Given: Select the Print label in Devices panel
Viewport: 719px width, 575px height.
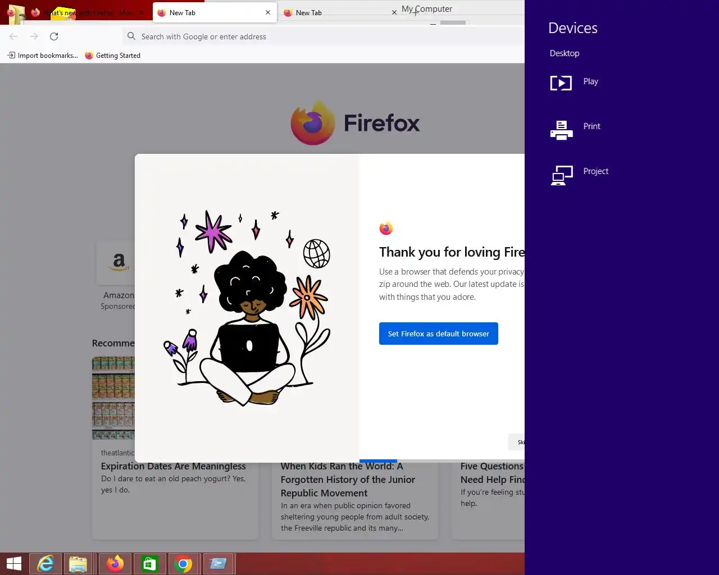Looking at the screenshot, I should tap(591, 126).
